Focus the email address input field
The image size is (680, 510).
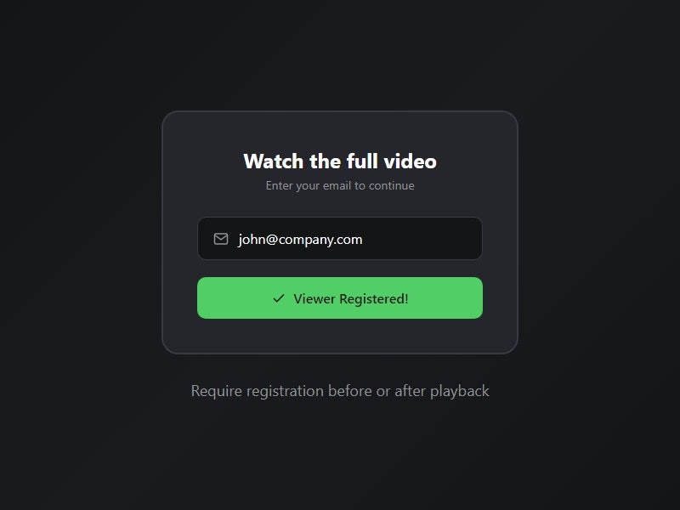[339, 239]
